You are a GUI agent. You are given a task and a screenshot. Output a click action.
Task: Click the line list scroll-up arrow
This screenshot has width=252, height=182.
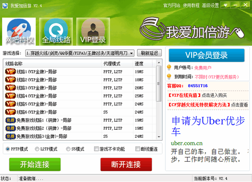(x=159, y=62)
